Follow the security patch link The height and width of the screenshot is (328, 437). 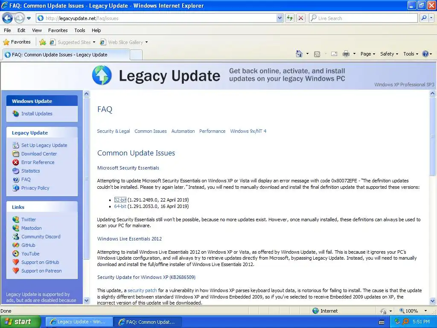coord(142,290)
